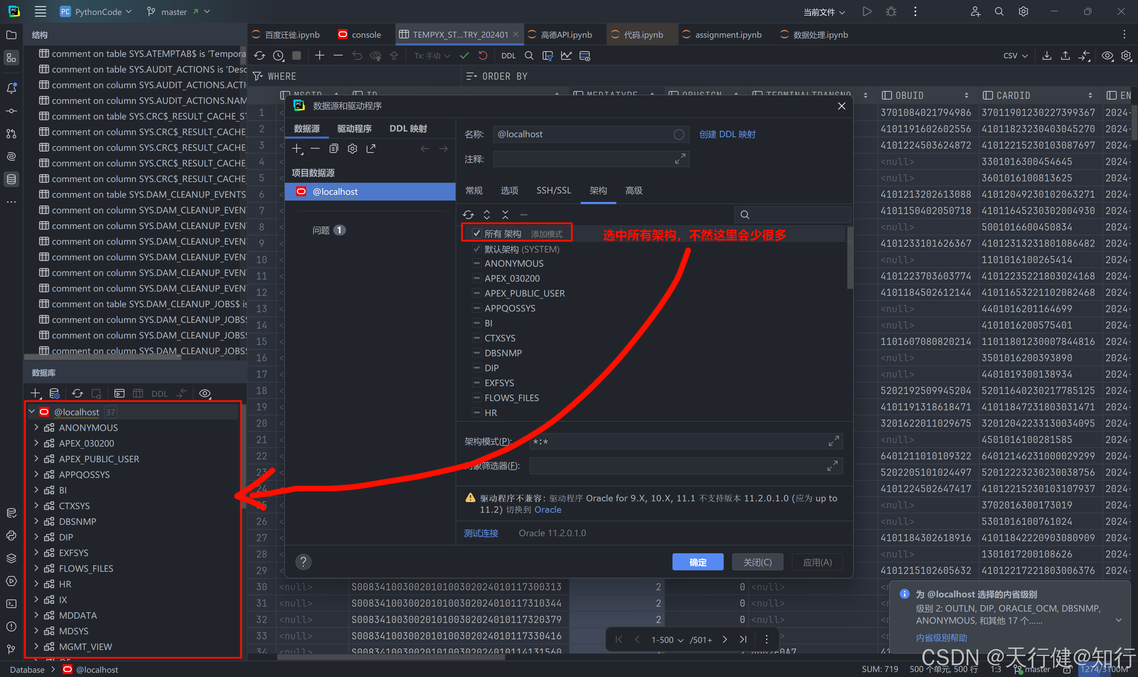Toggle the 所有 架构 checkbox

pyautogui.click(x=477, y=234)
